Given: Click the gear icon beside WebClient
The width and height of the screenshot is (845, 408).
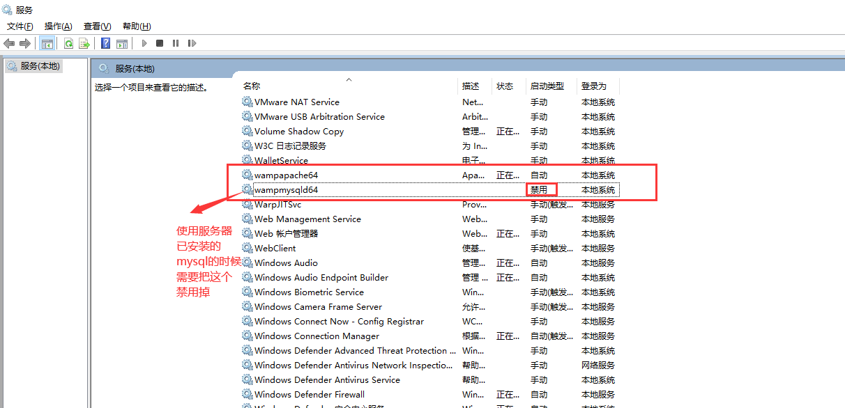Looking at the screenshot, I should [x=248, y=248].
